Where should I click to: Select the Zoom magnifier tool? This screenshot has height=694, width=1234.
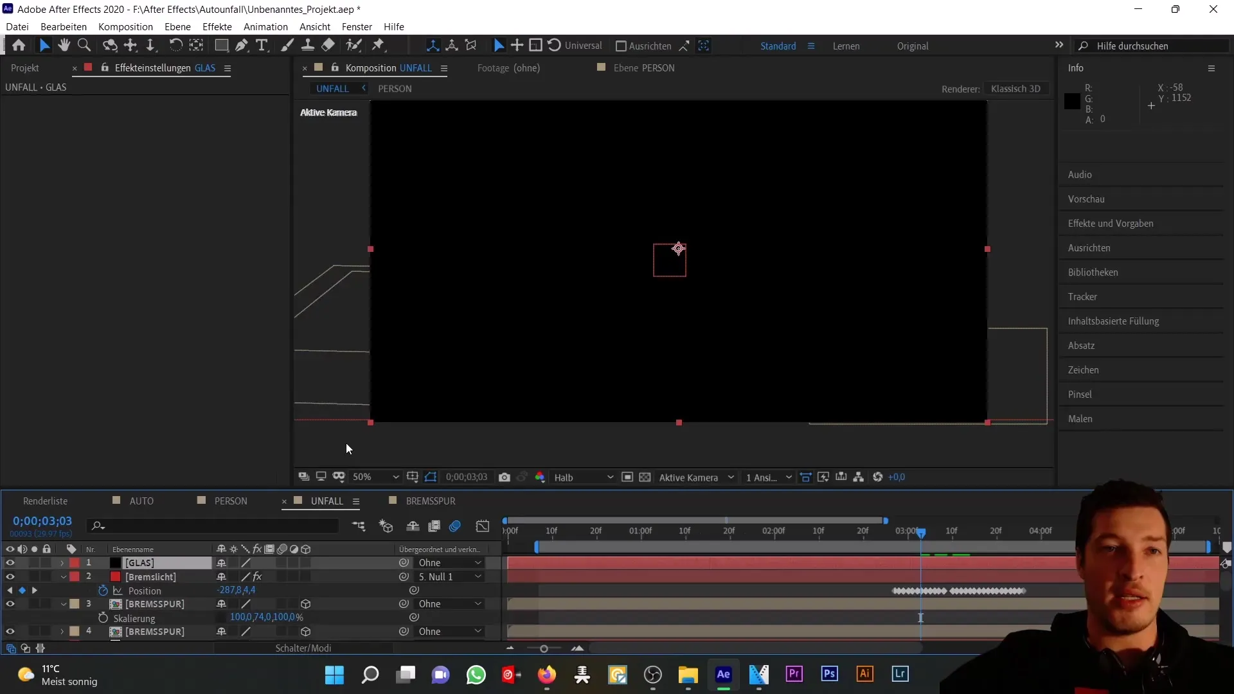[84, 46]
